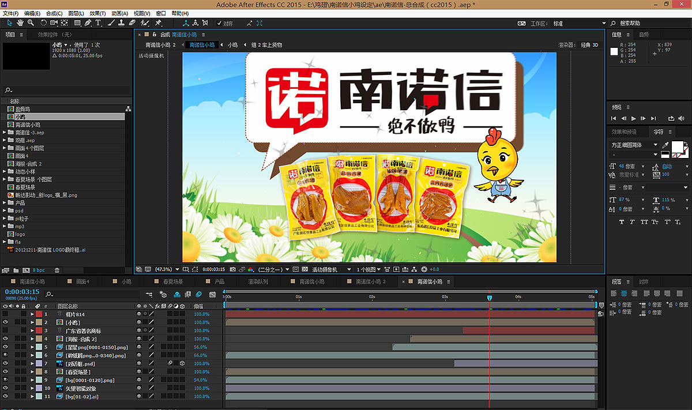Select the Pen tool
Image resolution: width=692 pixels, height=410 pixels.
88,23
